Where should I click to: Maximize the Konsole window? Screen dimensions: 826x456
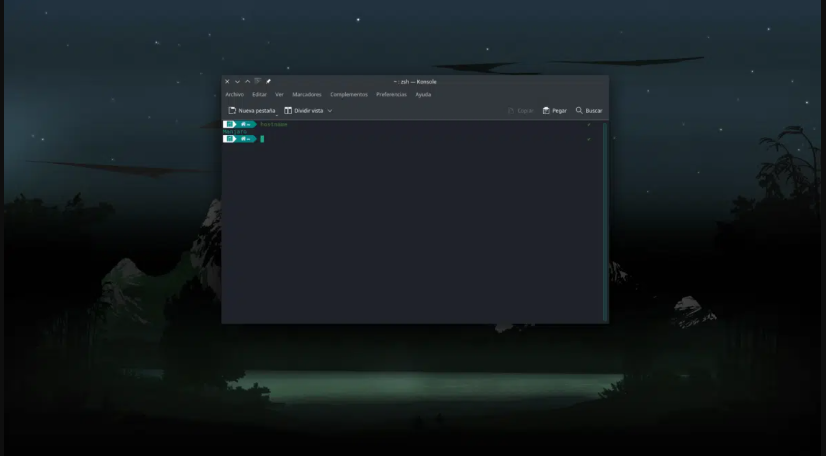(248, 81)
